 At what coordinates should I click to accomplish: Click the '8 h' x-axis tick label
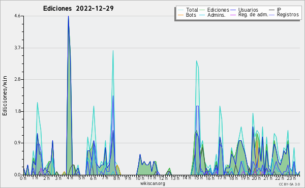click(116, 178)
